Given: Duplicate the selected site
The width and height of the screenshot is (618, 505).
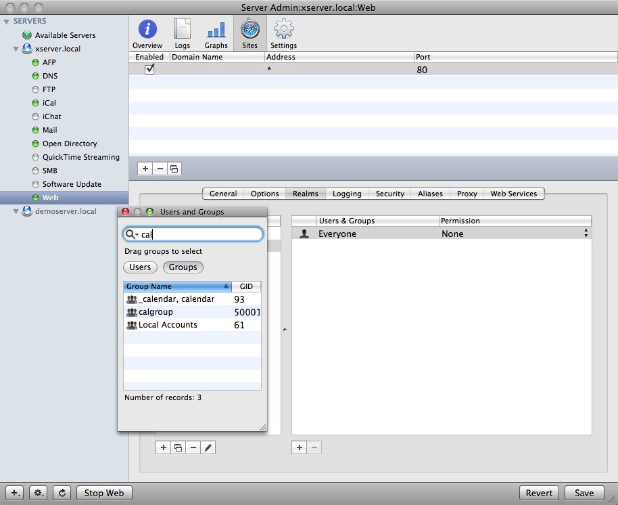Looking at the screenshot, I should tap(174, 169).
